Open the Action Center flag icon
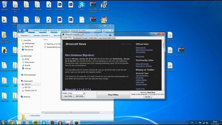Viewport: 222px width, 125px height. tap(200, 123)
